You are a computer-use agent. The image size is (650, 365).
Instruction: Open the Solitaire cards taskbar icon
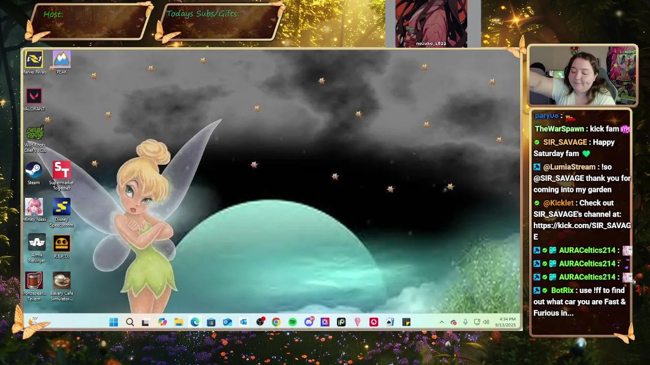tap(390, 322)
